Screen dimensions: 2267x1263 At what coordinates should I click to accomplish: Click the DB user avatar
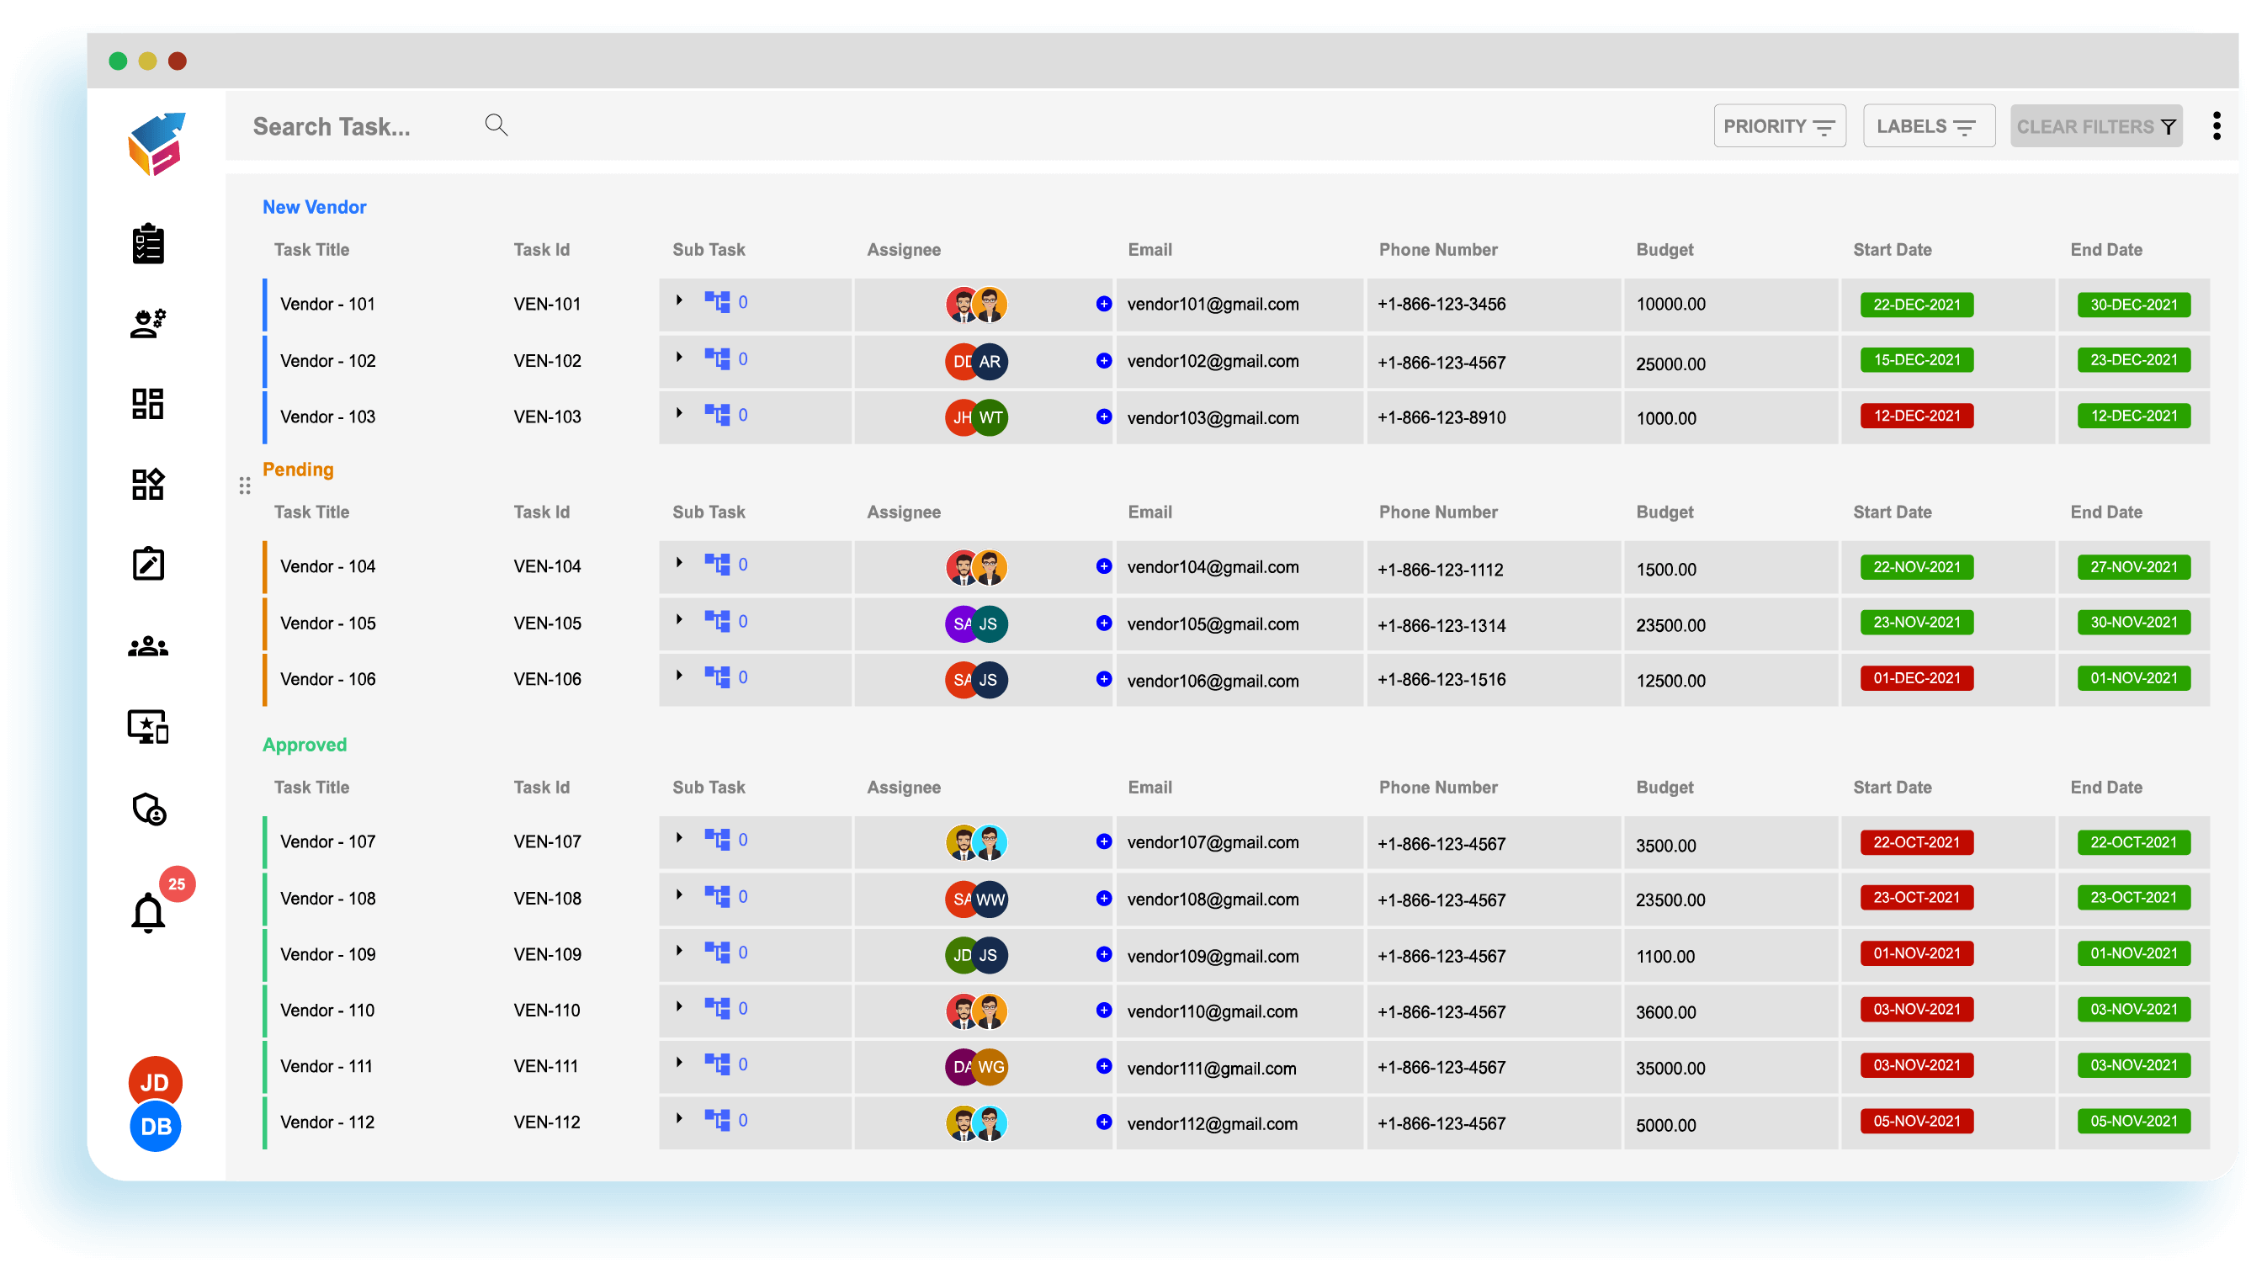coord(156,1127)
